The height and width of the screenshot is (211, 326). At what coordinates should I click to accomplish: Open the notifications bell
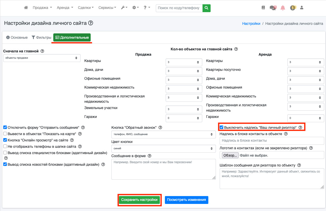point(283,8)
